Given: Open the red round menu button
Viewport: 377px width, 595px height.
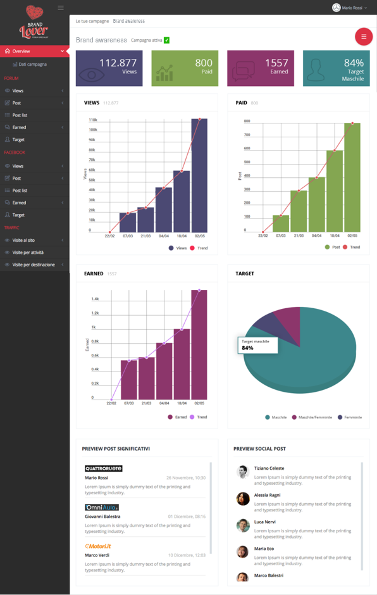Looking at the screenshot, I should point(363,37).
